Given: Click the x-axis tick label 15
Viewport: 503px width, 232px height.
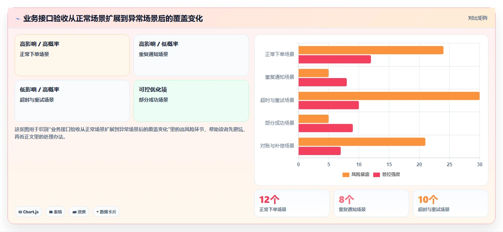Looking at the screenshot, I should (389, 164).
